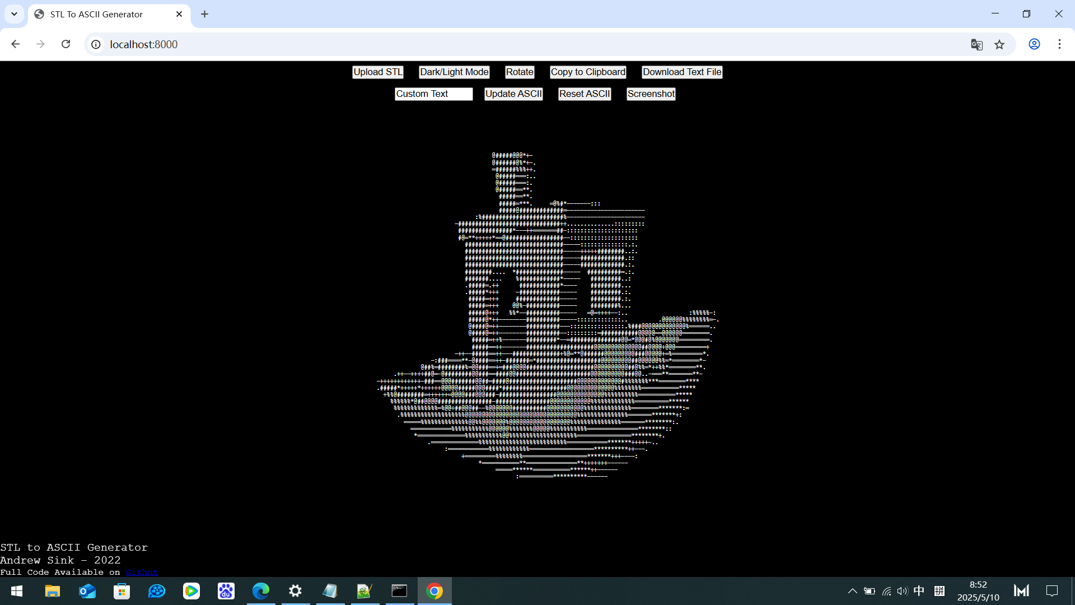Go back with the browser arrow

[x=16, y=44]
